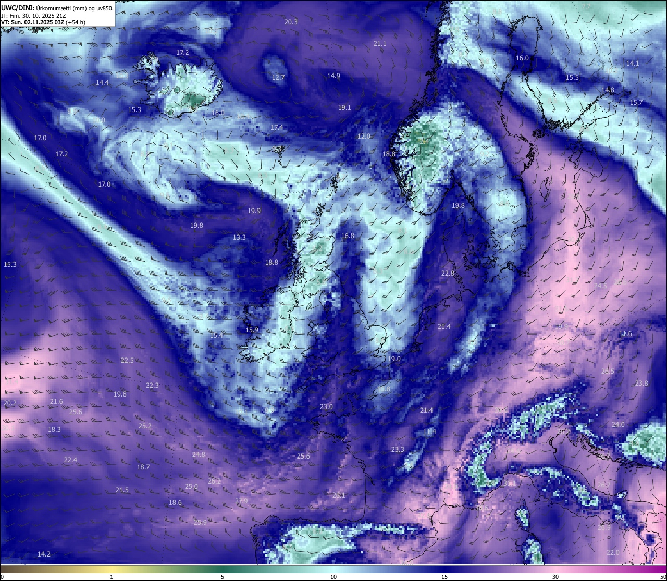Image resolution: width=667 pixels, height=581 pixels.
Task: Click the 'UWC/DINI: Úrkomumætti (mm) og uv850.' title
Action: coord(57,8)
